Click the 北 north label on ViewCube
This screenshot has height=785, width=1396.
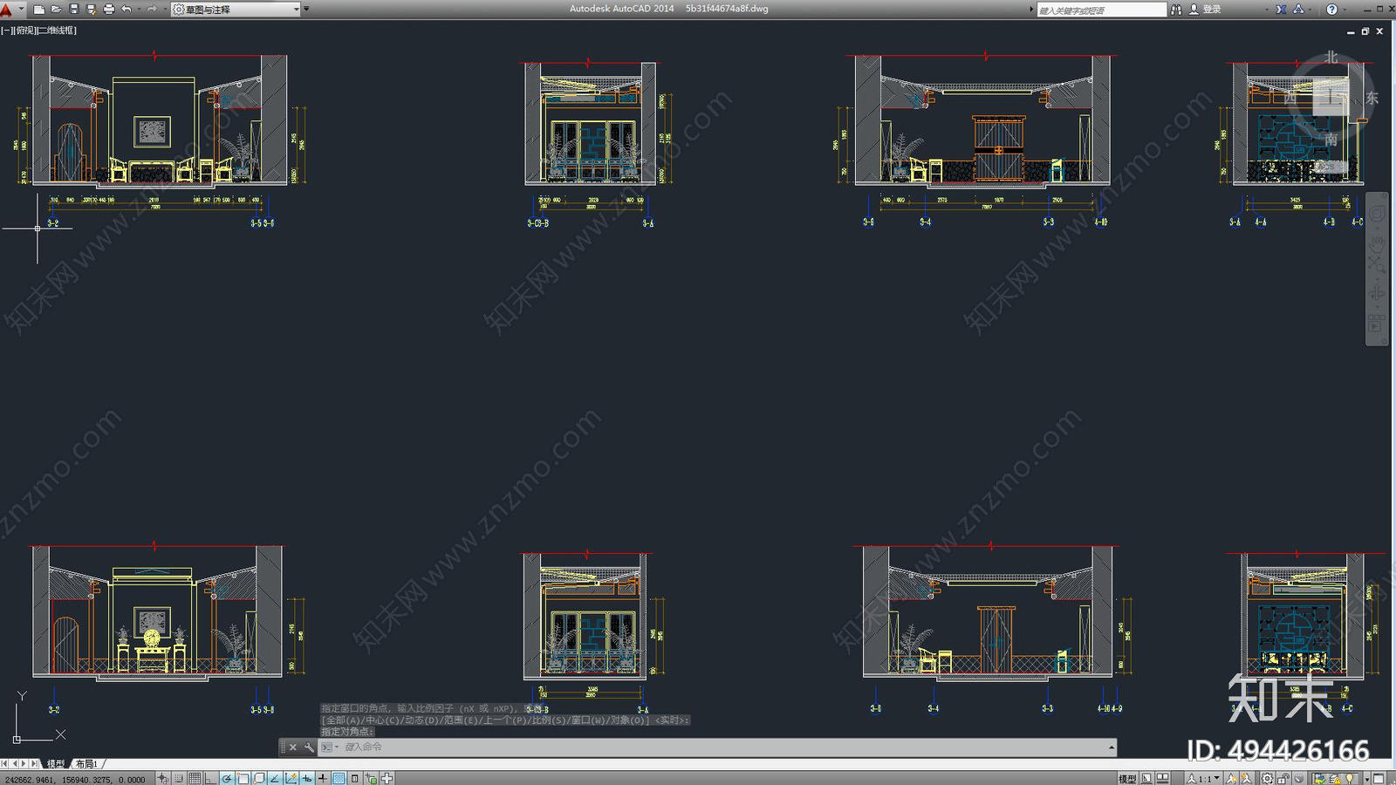(x=1331, y=58)
